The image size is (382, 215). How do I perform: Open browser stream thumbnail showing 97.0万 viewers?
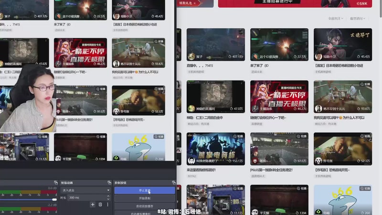(279, 149)
